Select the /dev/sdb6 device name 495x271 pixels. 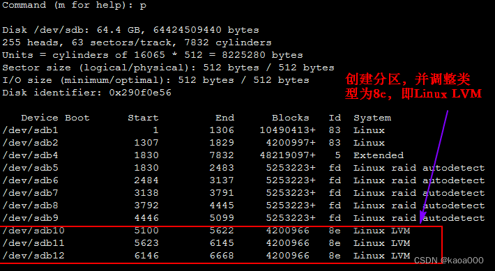(30, 180)
